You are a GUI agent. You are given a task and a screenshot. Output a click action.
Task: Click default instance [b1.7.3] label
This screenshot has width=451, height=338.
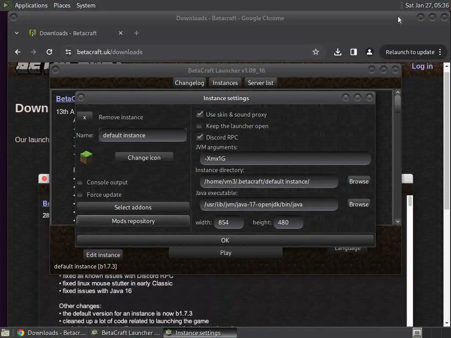(85, 266)
